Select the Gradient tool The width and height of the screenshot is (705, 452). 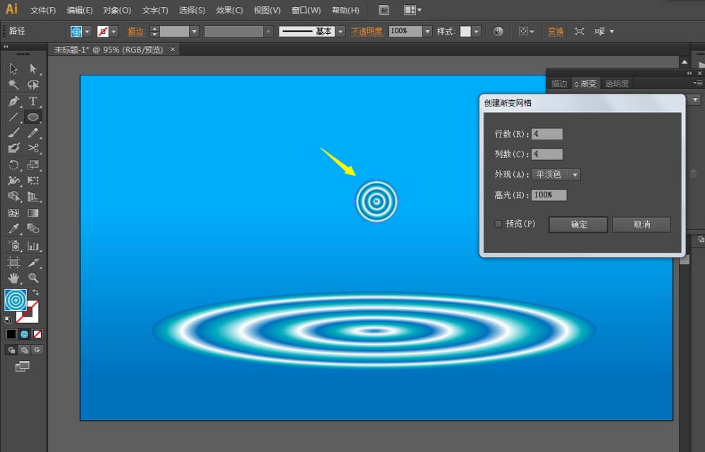[33, 213]
